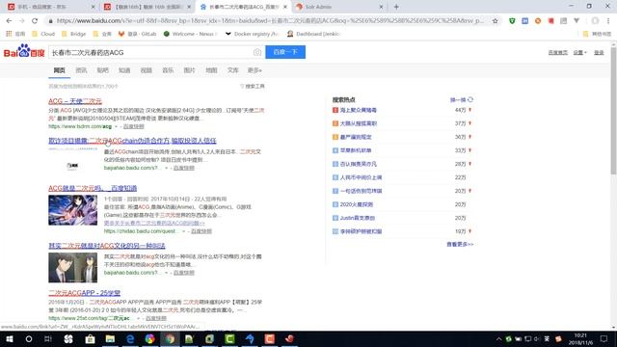Expand the 更多 search category menu
Screen dimensions: 617x347
point(255,70)
